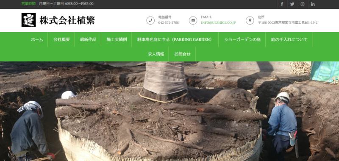
Task: Click the 営業時間 label
Action: click(x=28, y=4)
